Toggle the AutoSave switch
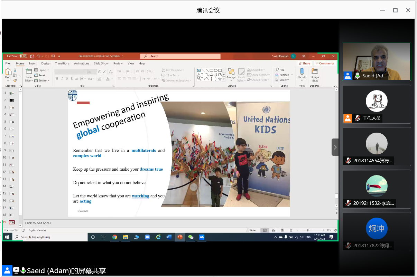Image resolution: width=417 pixels, height=277 pixels. coord(23,56)
